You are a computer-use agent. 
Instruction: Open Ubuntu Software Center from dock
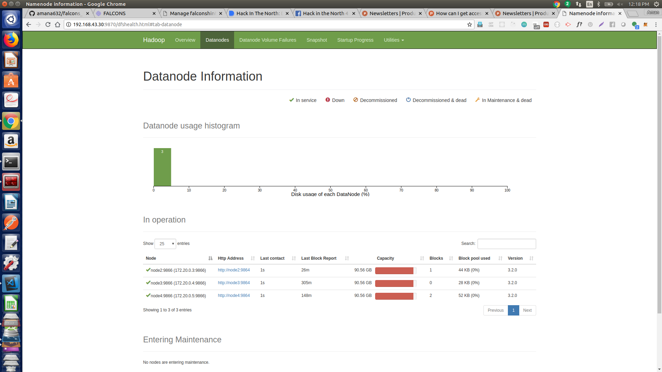pos(11,81)
